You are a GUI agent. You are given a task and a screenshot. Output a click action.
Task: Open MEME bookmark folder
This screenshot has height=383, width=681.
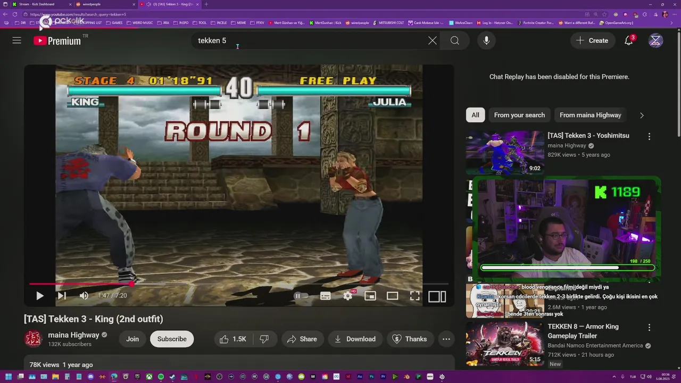[x=238, y=23]
